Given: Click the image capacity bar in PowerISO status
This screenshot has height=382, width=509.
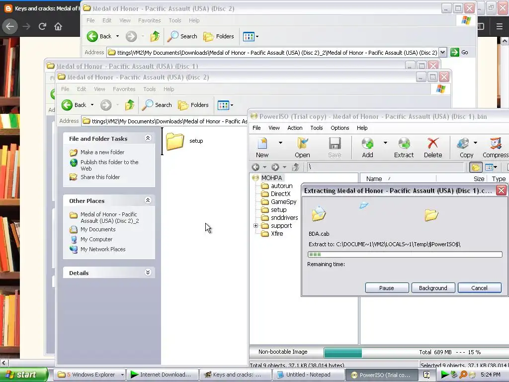Looking at the screenshot, I should [343, 353].
